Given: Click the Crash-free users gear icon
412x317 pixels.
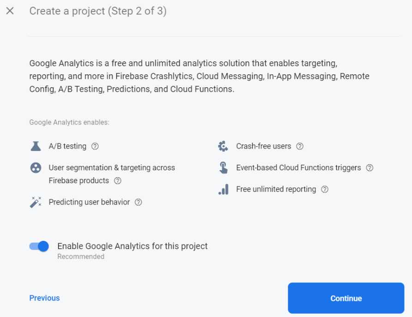Looking at the screenshot, I should [x=223, y=146].
